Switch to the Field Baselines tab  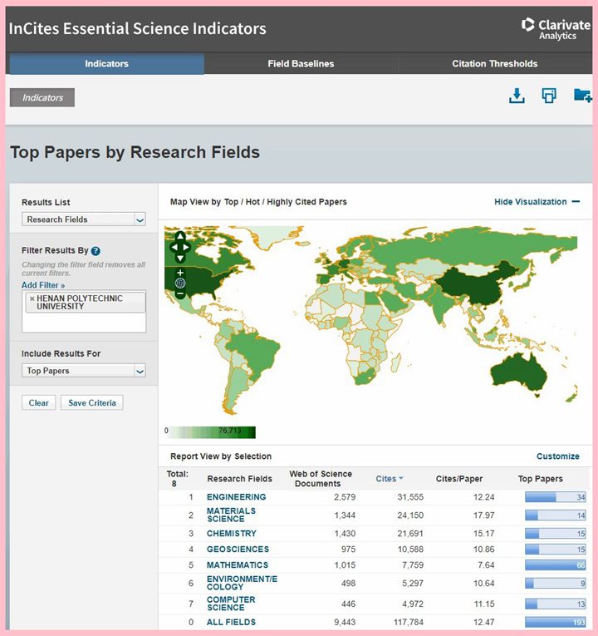click(x=301, y=64)
